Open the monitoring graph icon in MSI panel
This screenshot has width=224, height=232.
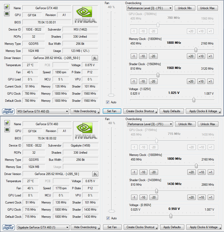pos(7,14)
